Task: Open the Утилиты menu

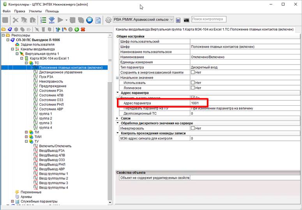Action: pyautogui.click(x=35, y=11)
